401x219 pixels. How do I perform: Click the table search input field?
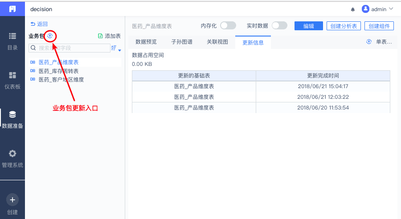[x=71, y=48]
